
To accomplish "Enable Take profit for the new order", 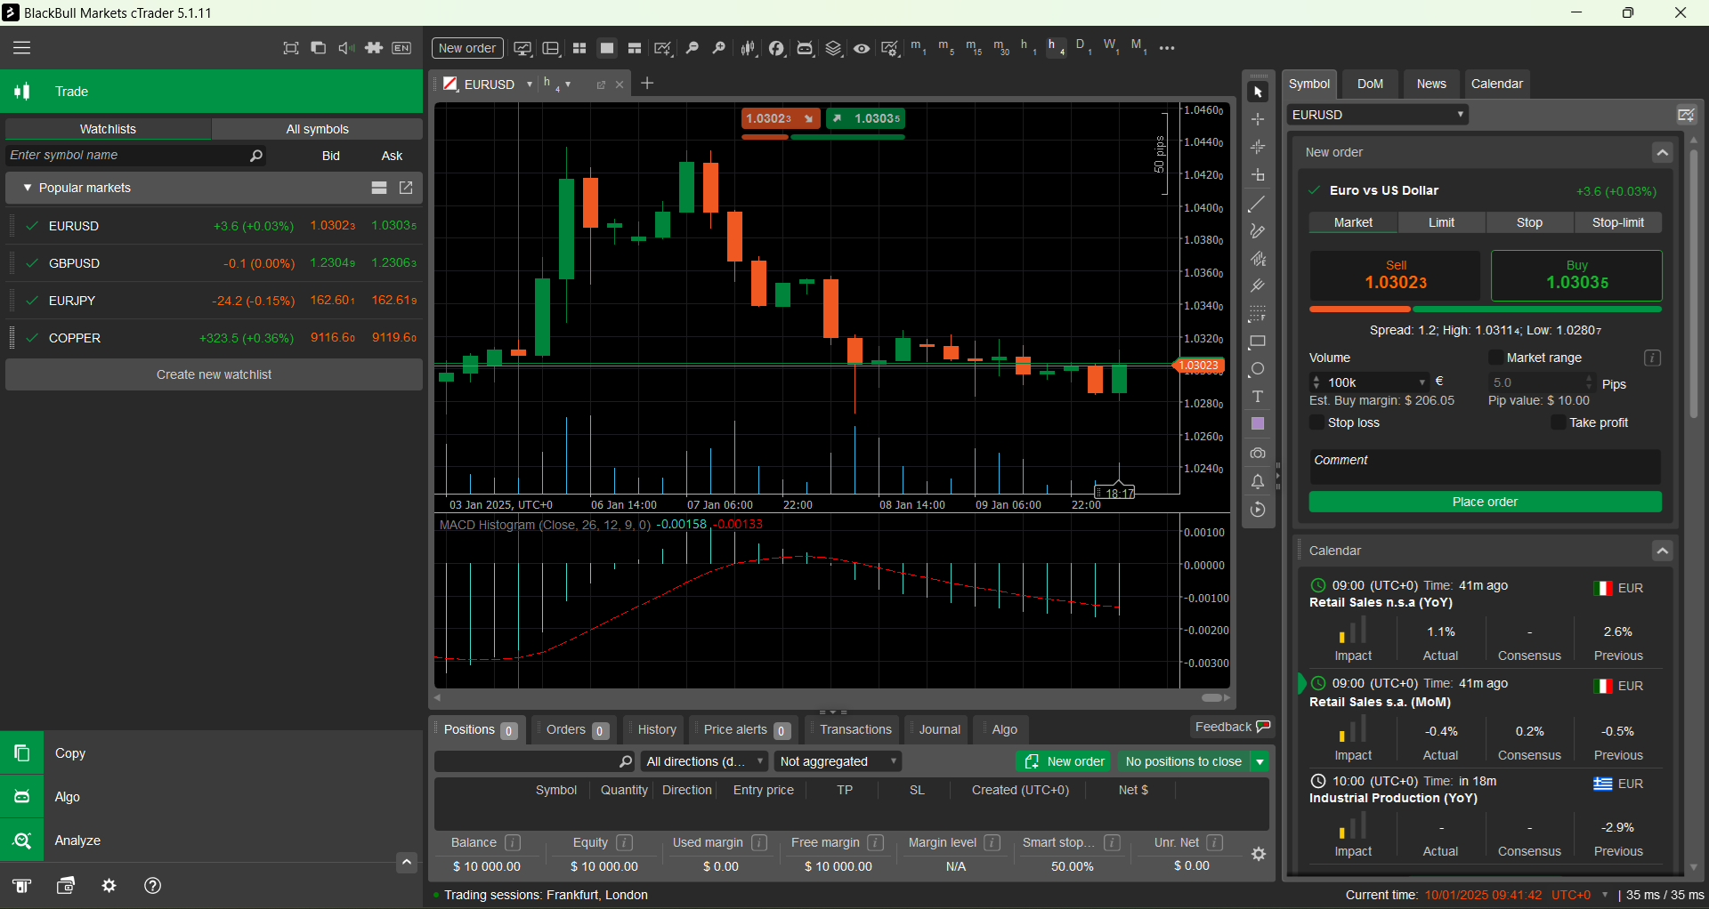I will click(1558, 422).
